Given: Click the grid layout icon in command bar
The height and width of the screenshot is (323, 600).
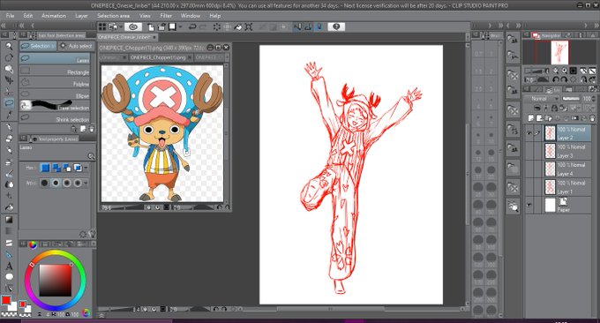Looking at the screenshot, I should (102, 26).
